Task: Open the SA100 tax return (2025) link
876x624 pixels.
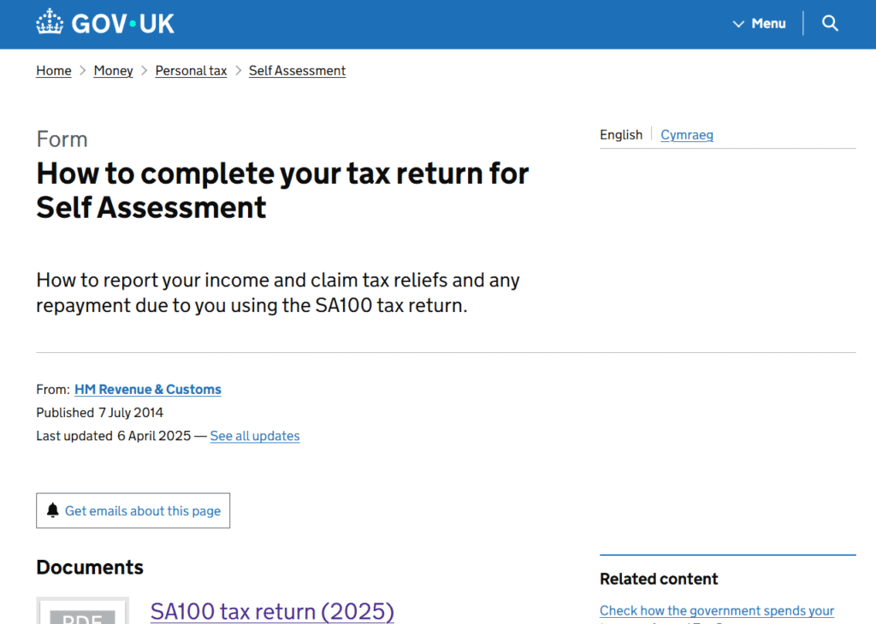Action: [x=272, y=611]
